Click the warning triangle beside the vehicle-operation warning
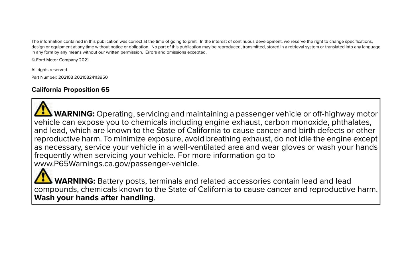This screenshot has width=412, height=263. click(x=43, y=109)
